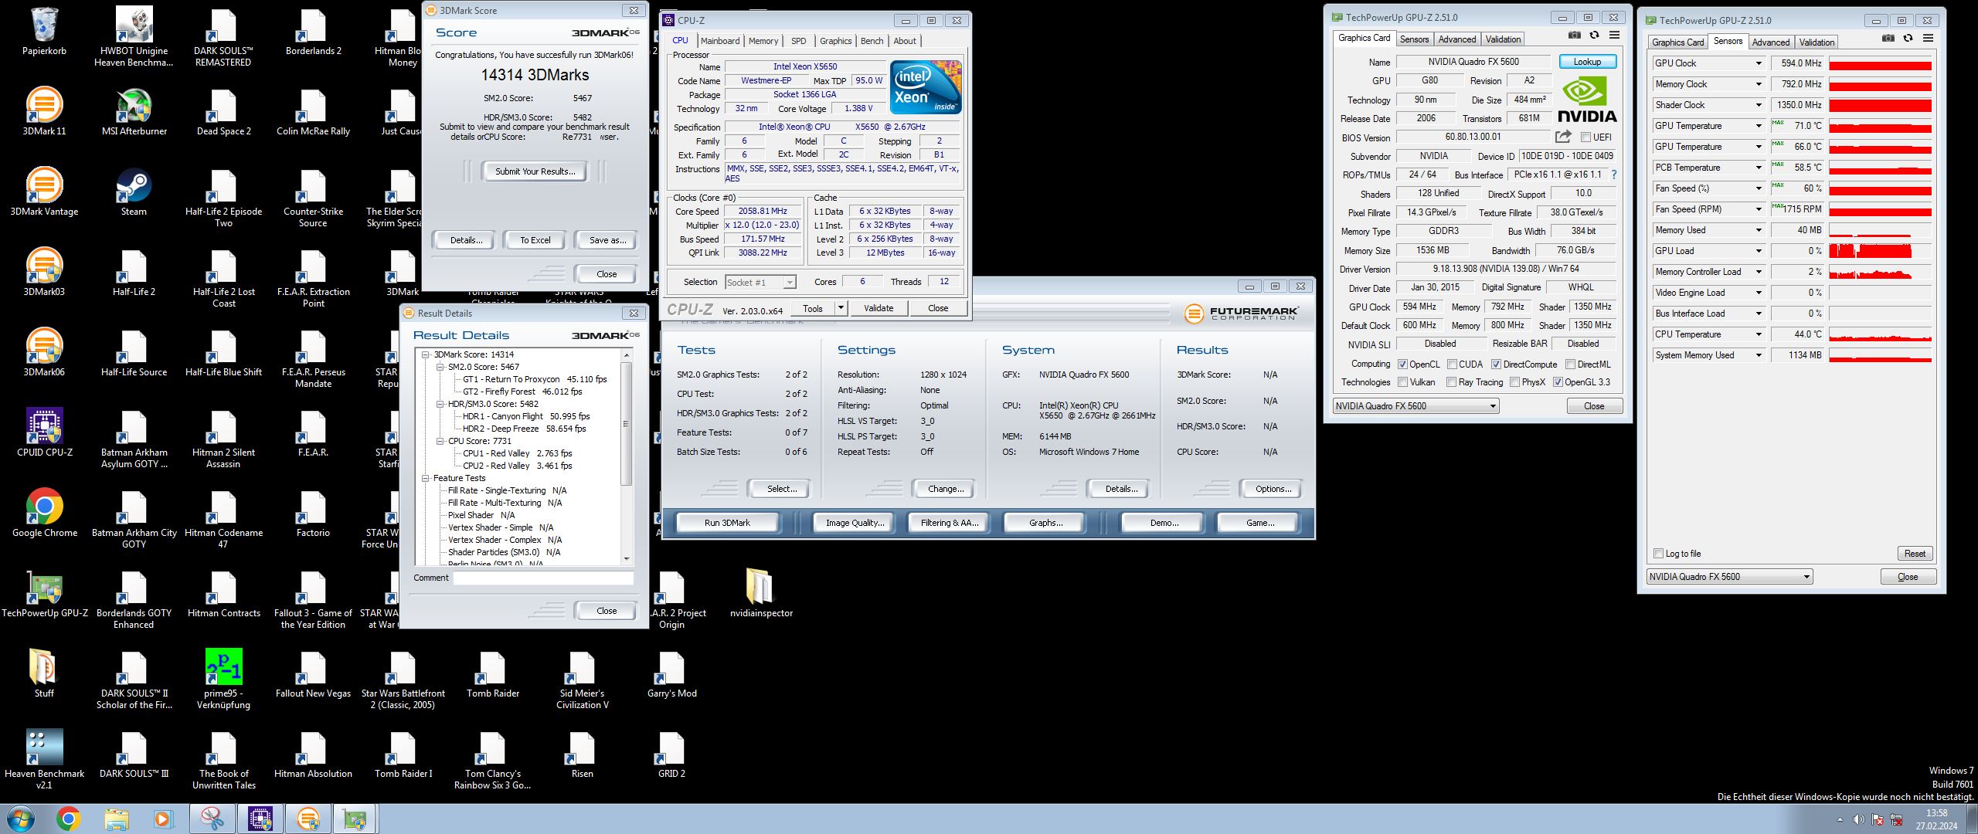Image resolution: width=1978 pixels, height=834 pixels.
Task: Open the share/upload icon next to BIOS Version
Action: [x=1563, y=136]
